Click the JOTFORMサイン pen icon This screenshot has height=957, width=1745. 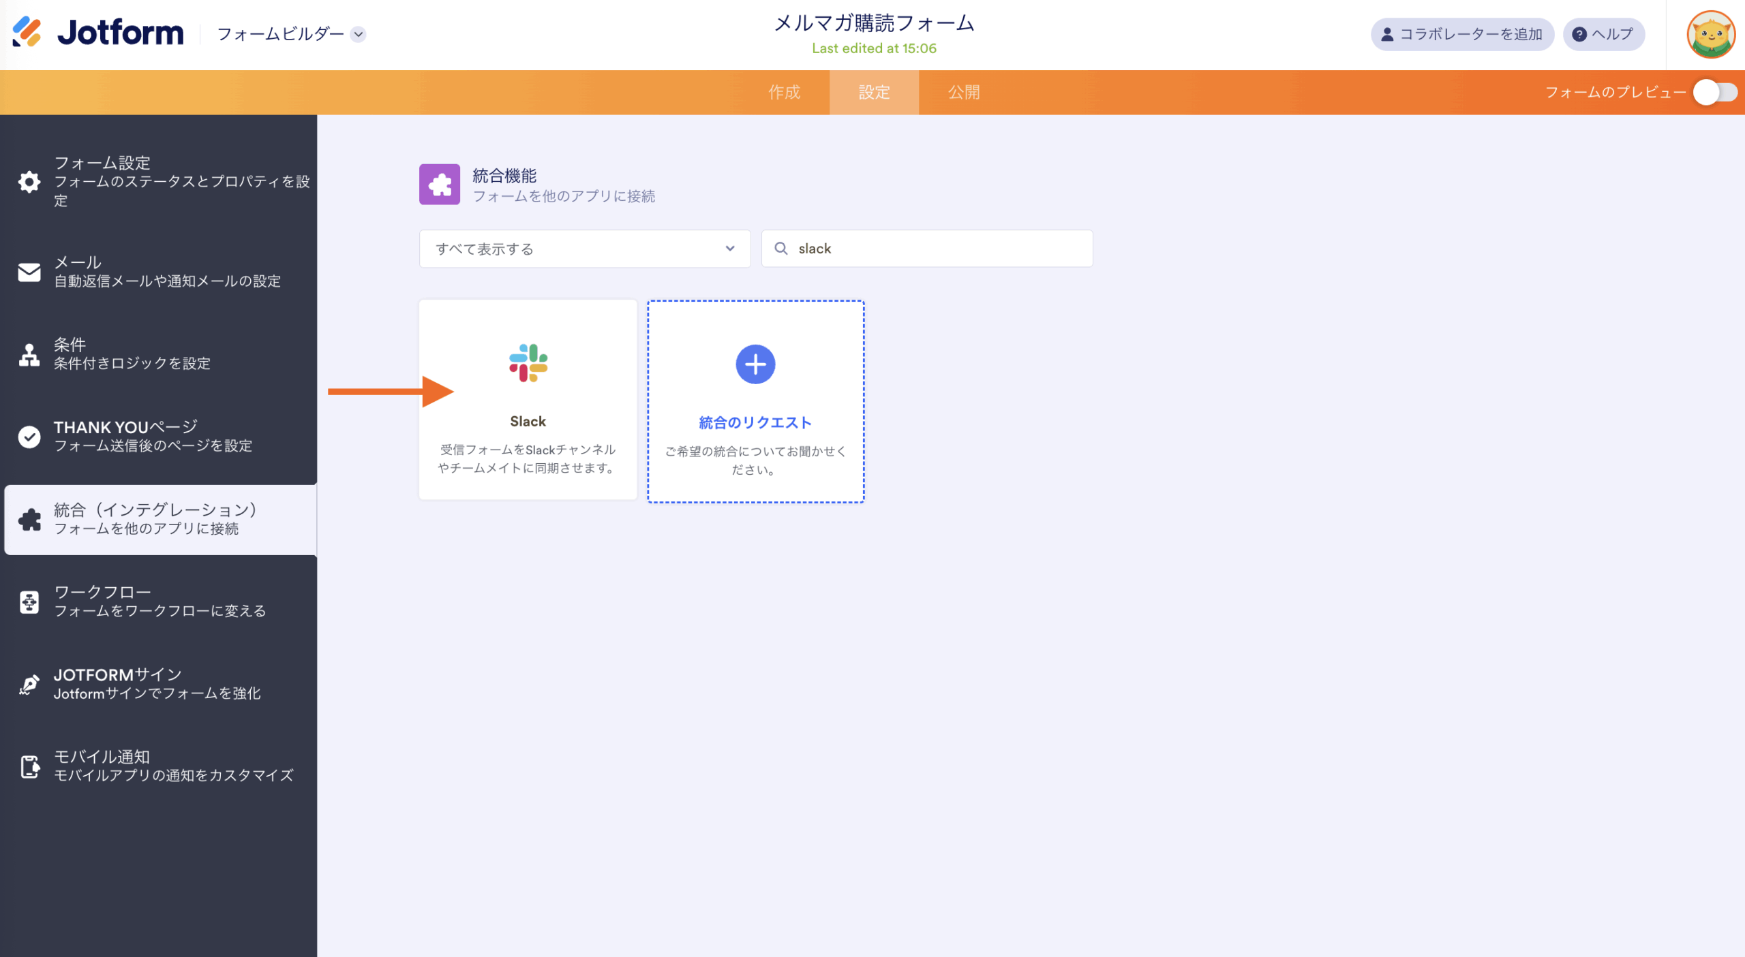pyautogui.click(x=29, y=685)
